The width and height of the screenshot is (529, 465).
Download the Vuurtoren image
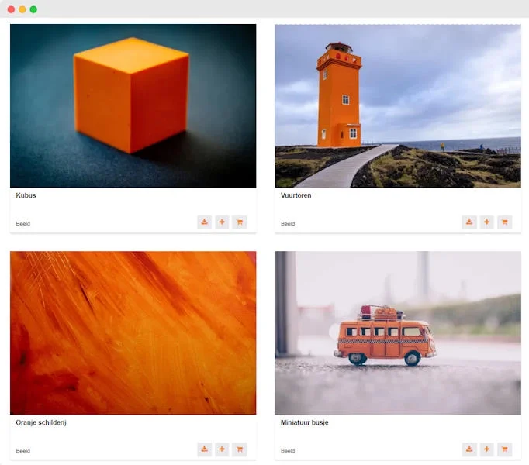(x=469, y=222)
